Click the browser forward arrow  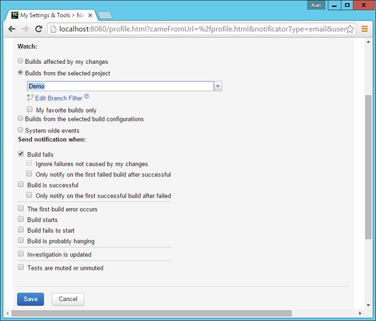click(x=25, y=29)
